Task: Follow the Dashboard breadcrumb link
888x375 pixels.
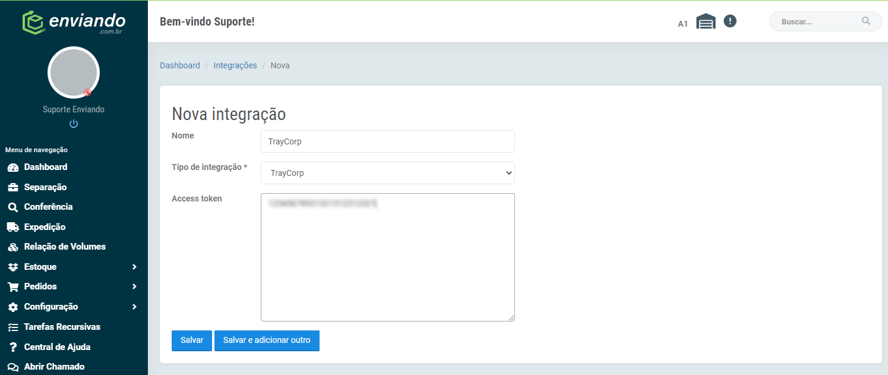Action: click(180, 65)
